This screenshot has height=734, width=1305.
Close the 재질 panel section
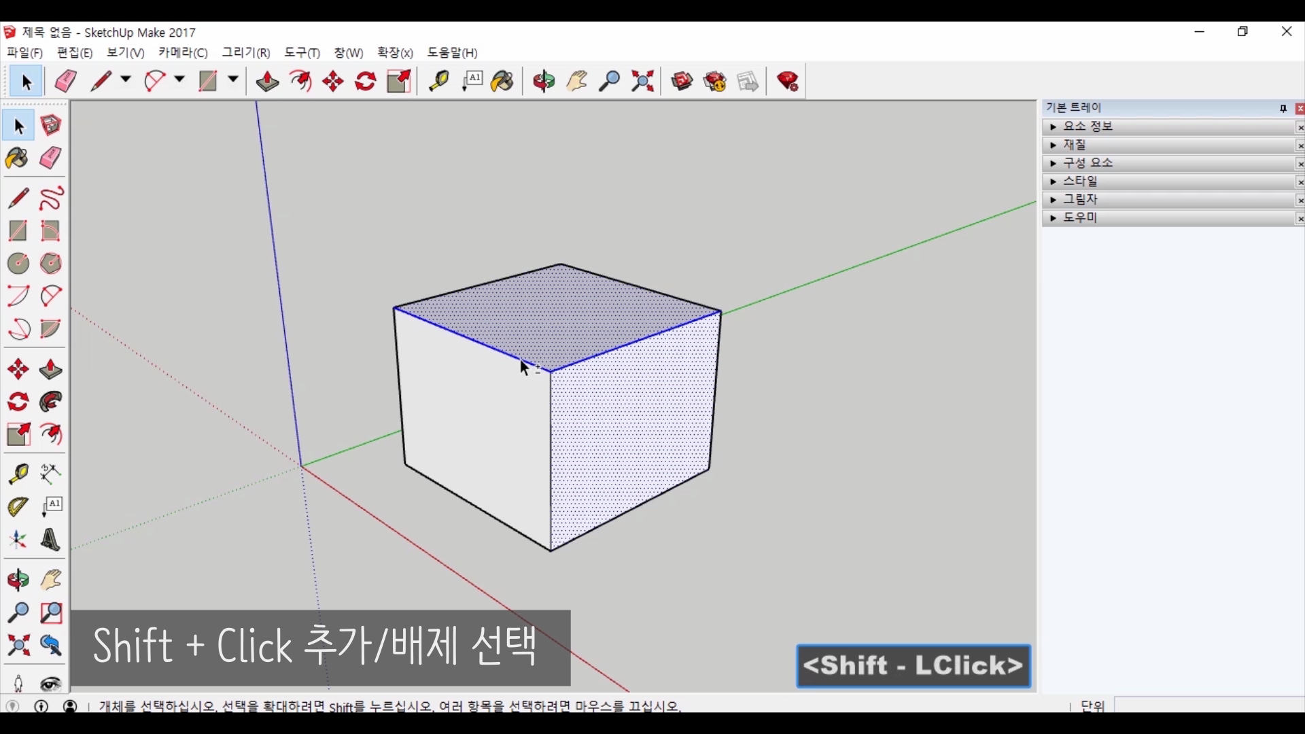pyautogui.click(x=1300, y=145)
